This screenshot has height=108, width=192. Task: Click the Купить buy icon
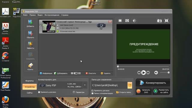click(30, 67)
